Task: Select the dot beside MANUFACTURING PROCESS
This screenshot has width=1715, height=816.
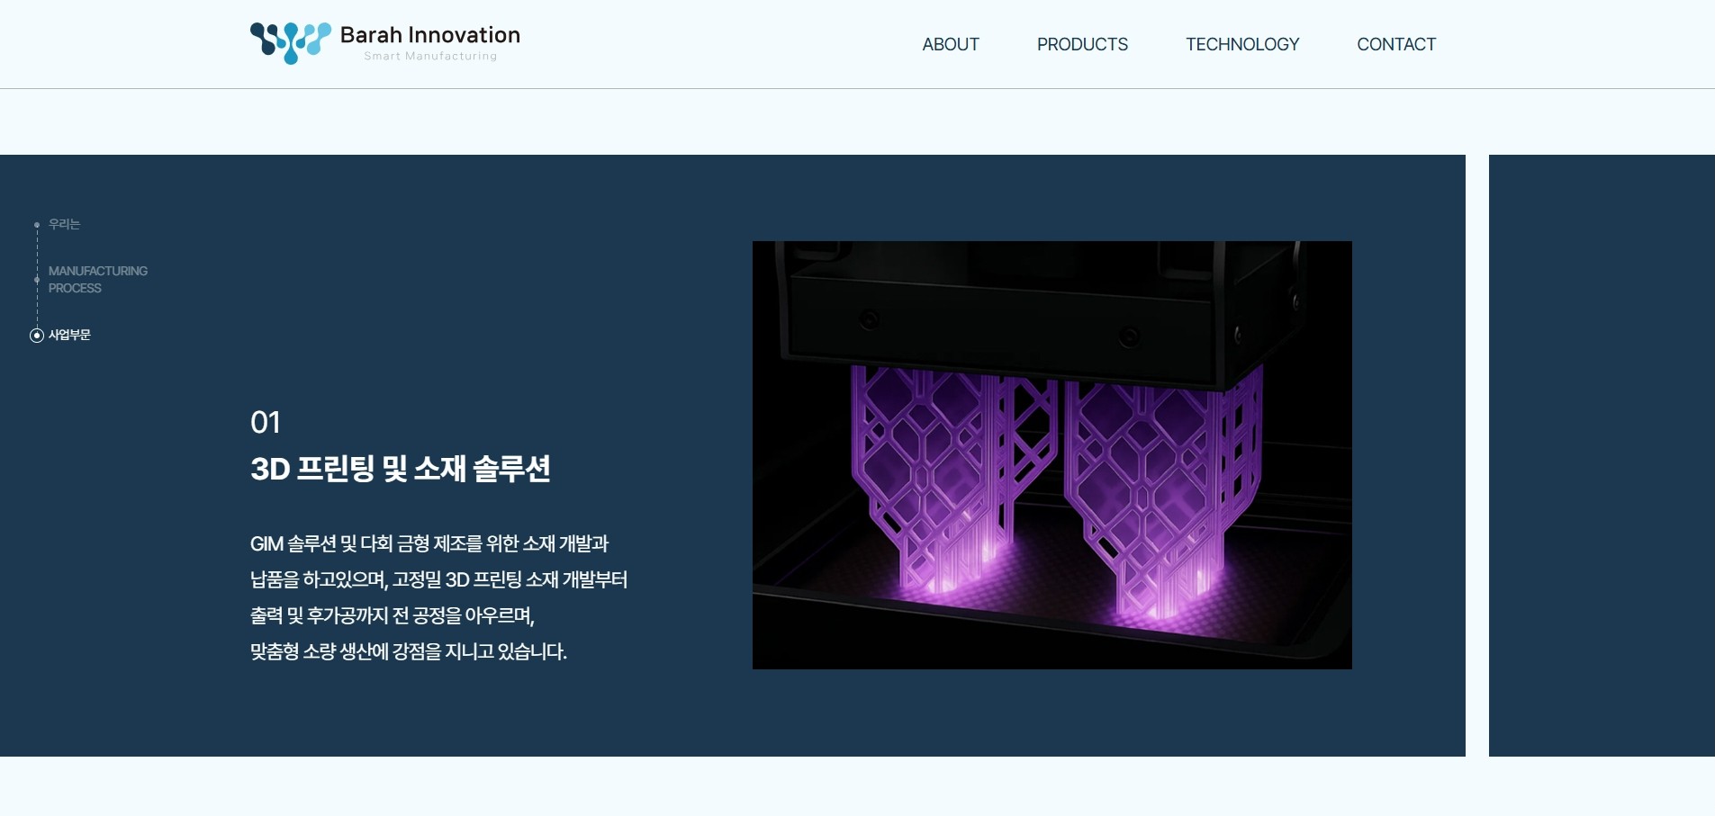Action: (x=37, y=280)
